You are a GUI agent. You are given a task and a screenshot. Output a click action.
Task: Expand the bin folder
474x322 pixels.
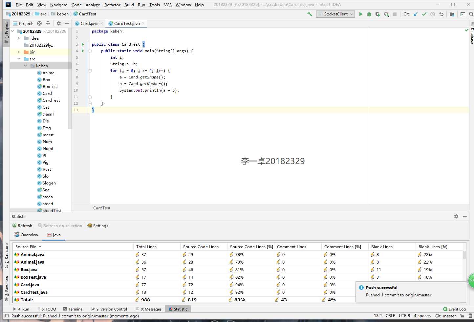[x=19, y=52]
